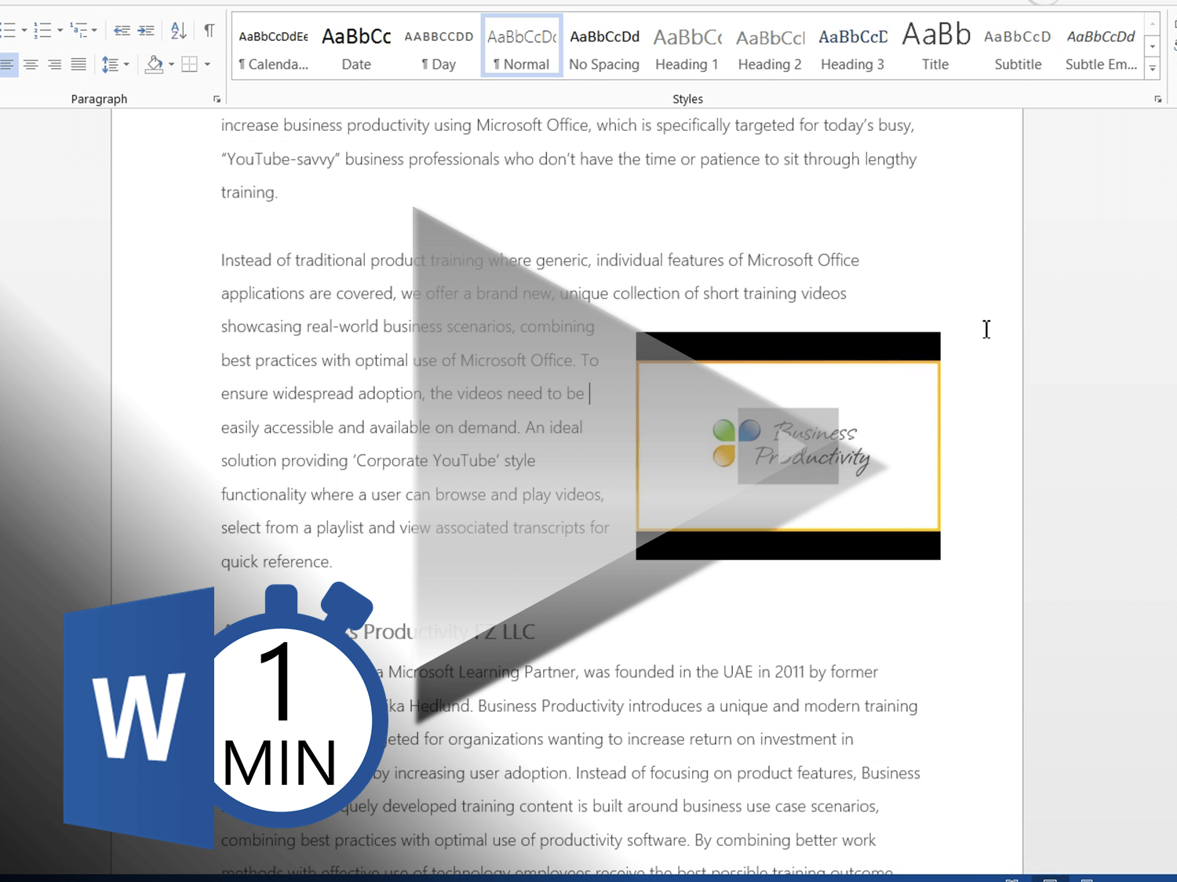Click the line "ensure widespread adoption, the videos"

coord(403,394)
